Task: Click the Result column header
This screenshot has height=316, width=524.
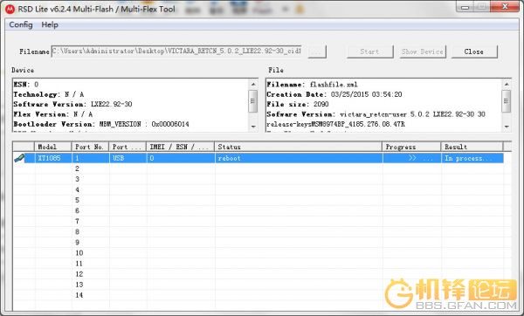Action: pos(472,147)
